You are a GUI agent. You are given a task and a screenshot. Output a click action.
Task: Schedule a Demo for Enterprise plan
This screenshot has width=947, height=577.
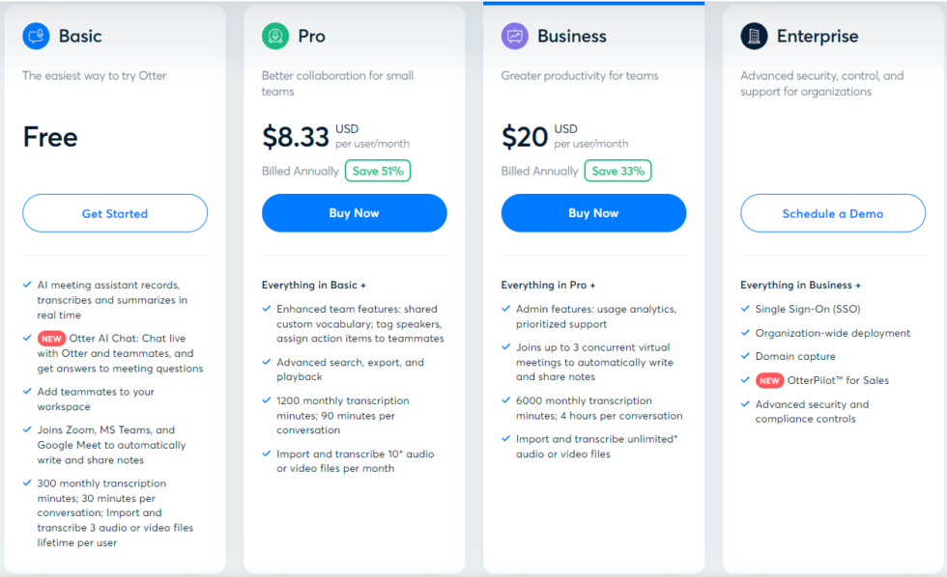click(833, 213)
